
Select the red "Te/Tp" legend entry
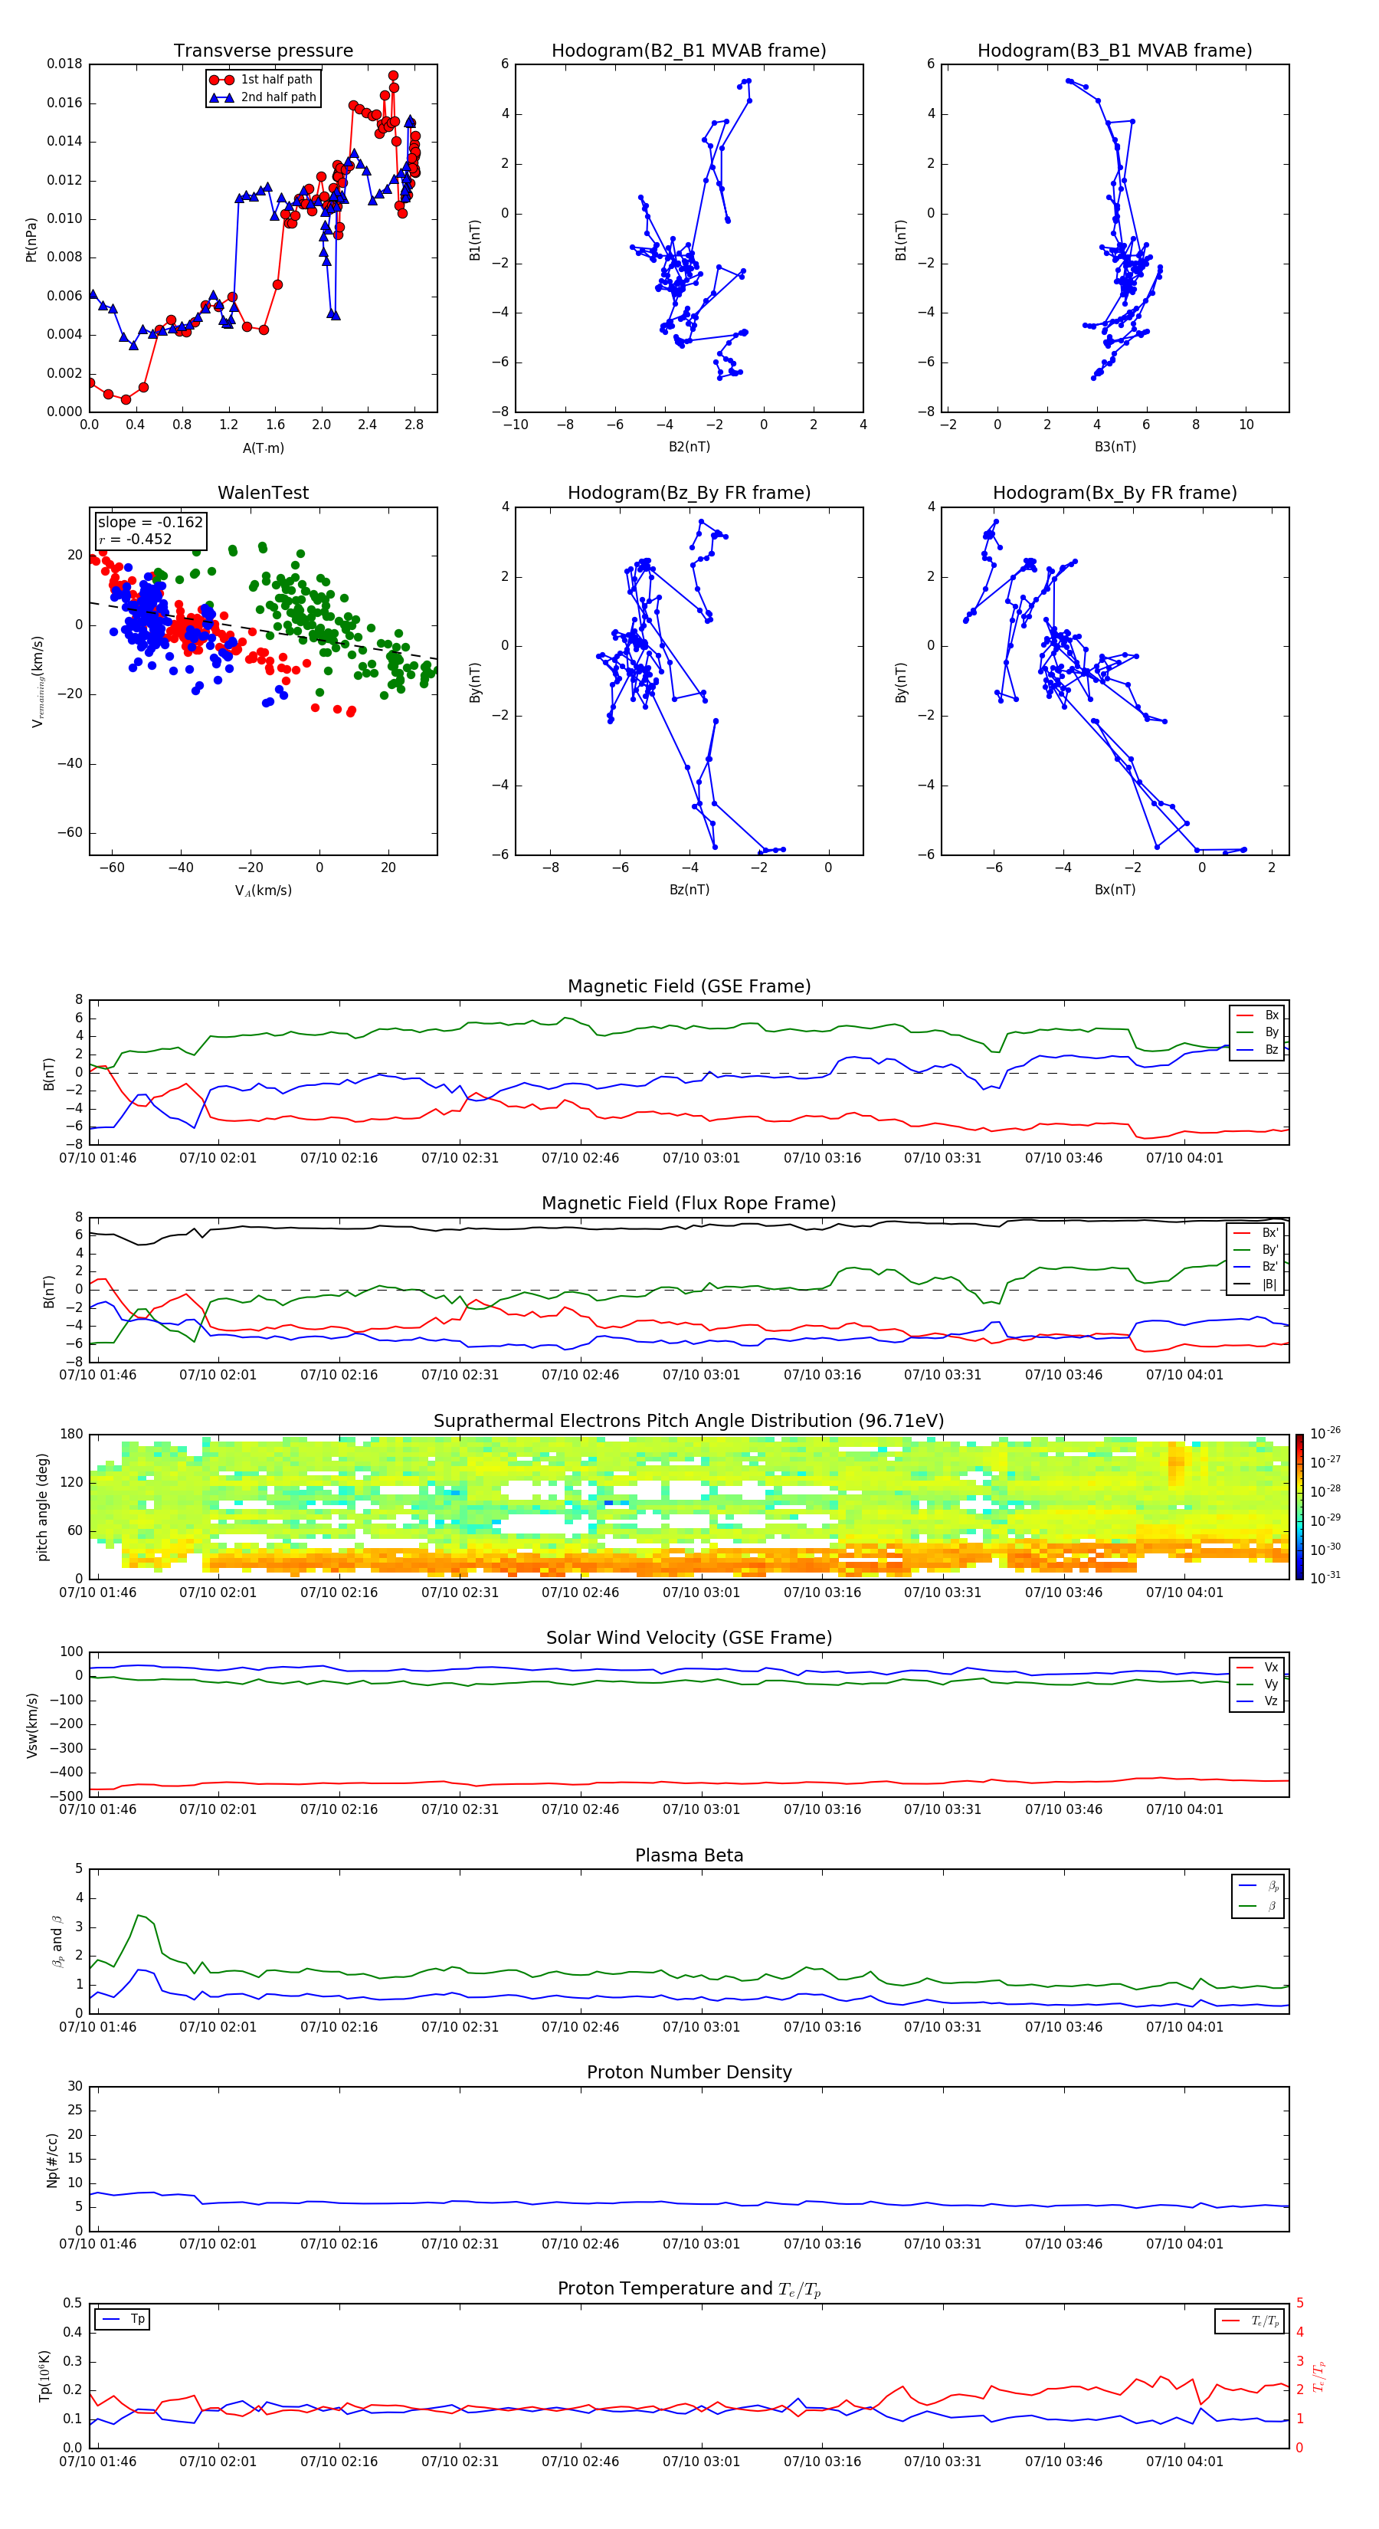pos(1250,2321)
